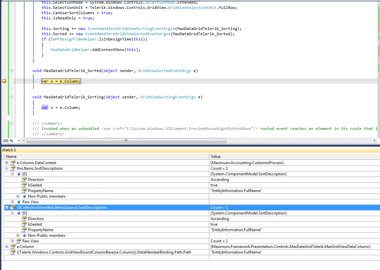Click property icon of e.Column.DataContext
The width and height of the screenshot is (380, 270).
coord(13,163)
